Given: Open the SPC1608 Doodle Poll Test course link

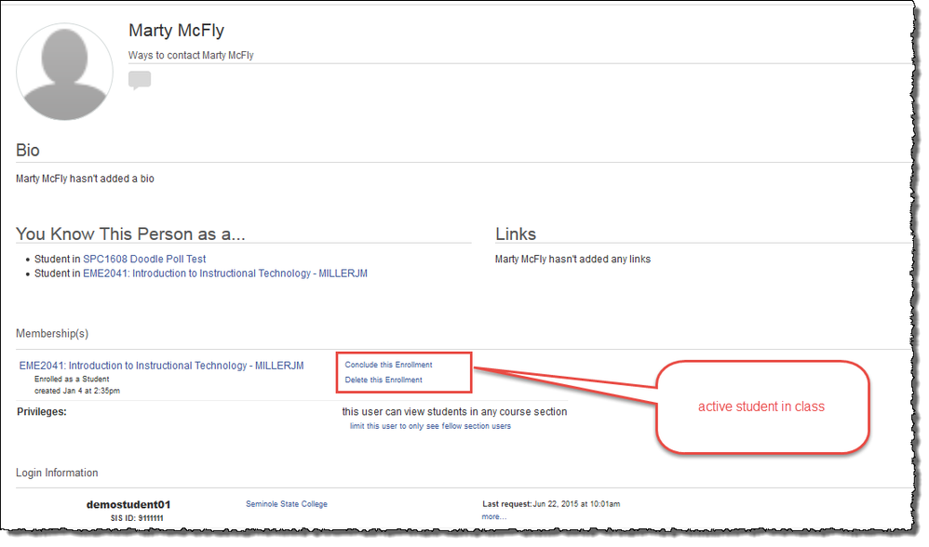Looking at the screenshot, I should [144, 259].
